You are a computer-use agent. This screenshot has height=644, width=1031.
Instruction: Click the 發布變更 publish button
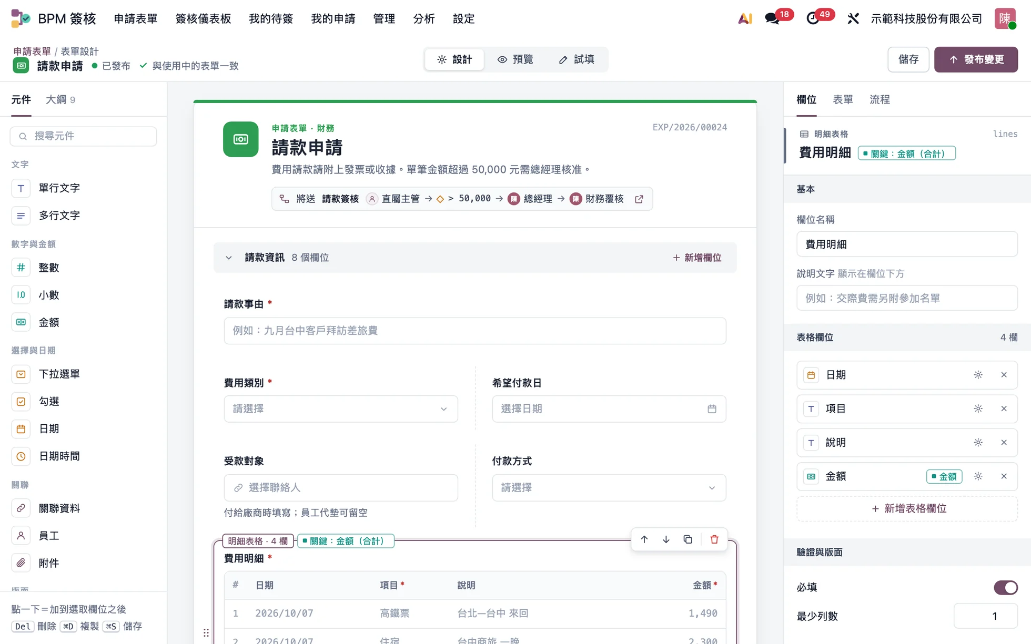click(x=976, y=59)
